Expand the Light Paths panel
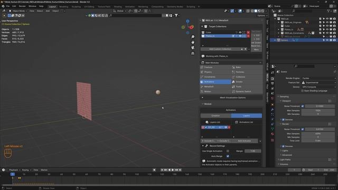Image resolution: width=338 pixels, height=190 pixels. coord(278,159)
